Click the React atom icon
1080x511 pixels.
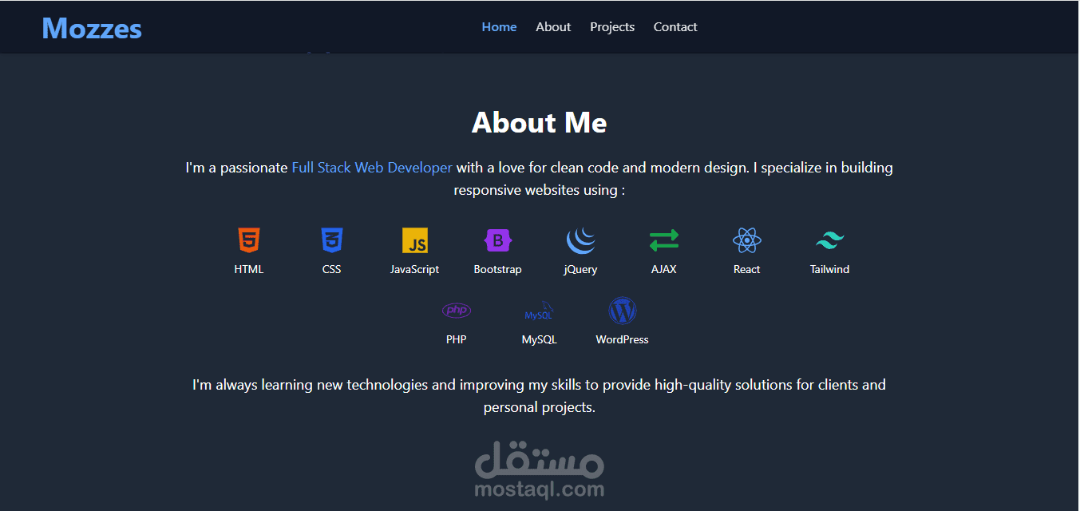coord(747,240)
